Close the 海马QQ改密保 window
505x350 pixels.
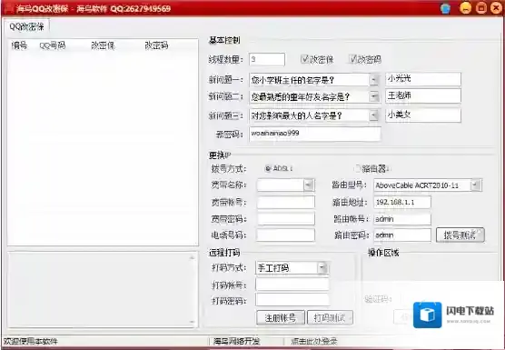pos(496,8)
